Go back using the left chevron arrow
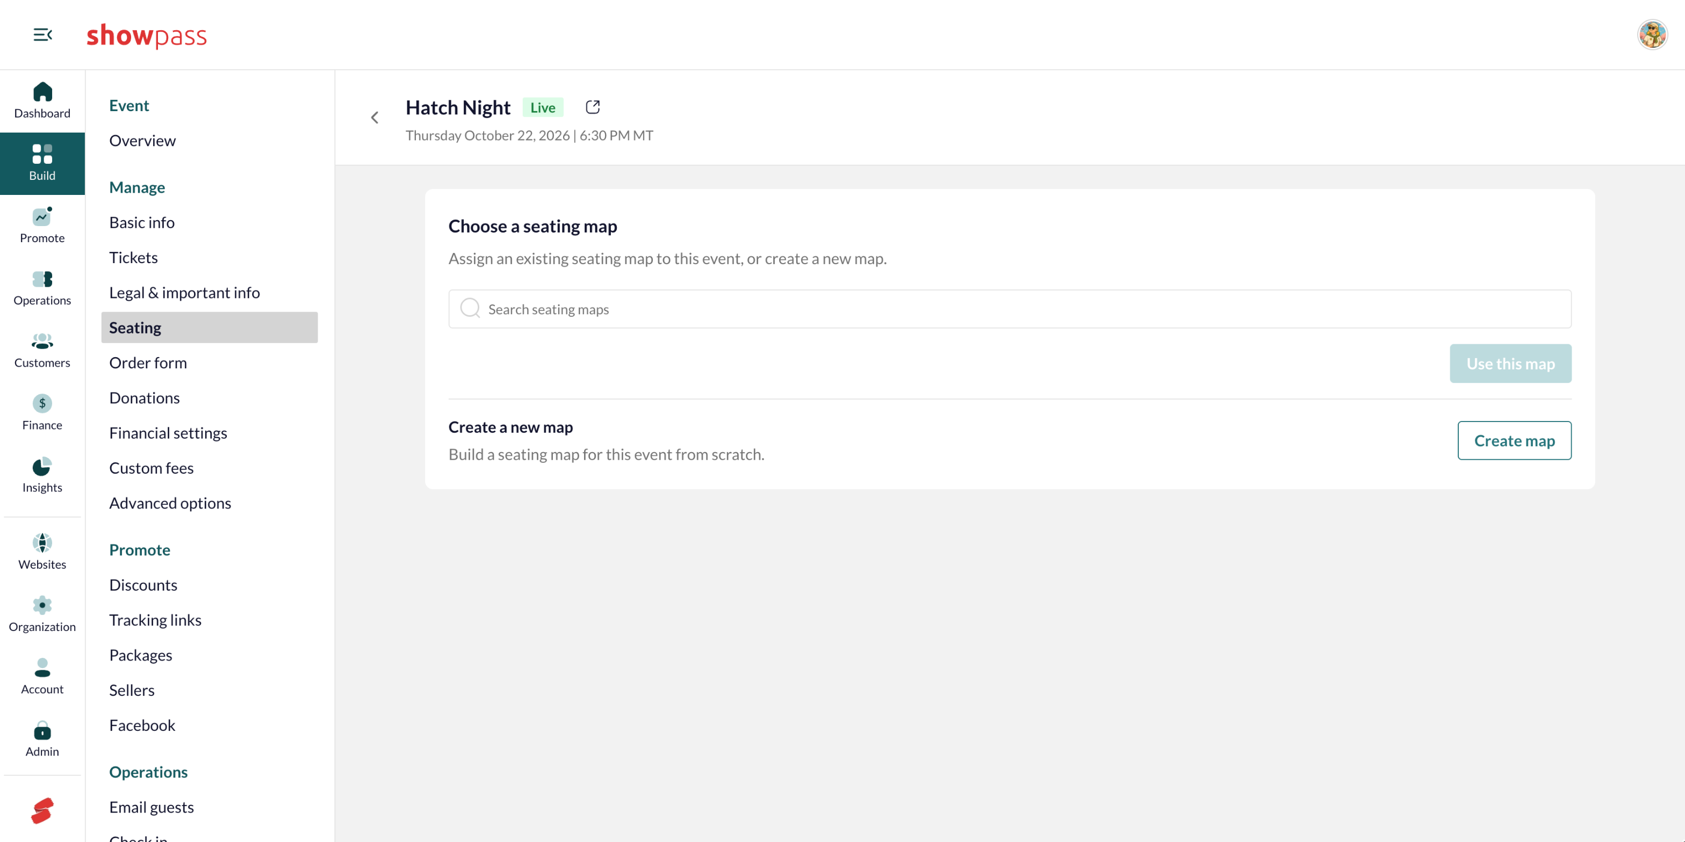The height and width of the screenshot is (842, 1685). tap(375, 118)
